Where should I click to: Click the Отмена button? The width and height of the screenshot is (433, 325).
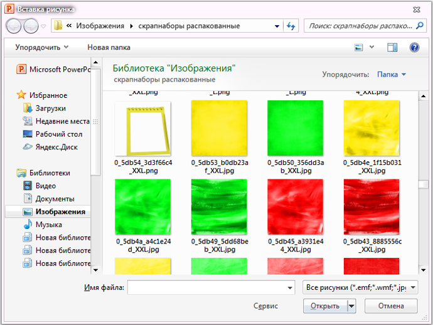[391, 306]
